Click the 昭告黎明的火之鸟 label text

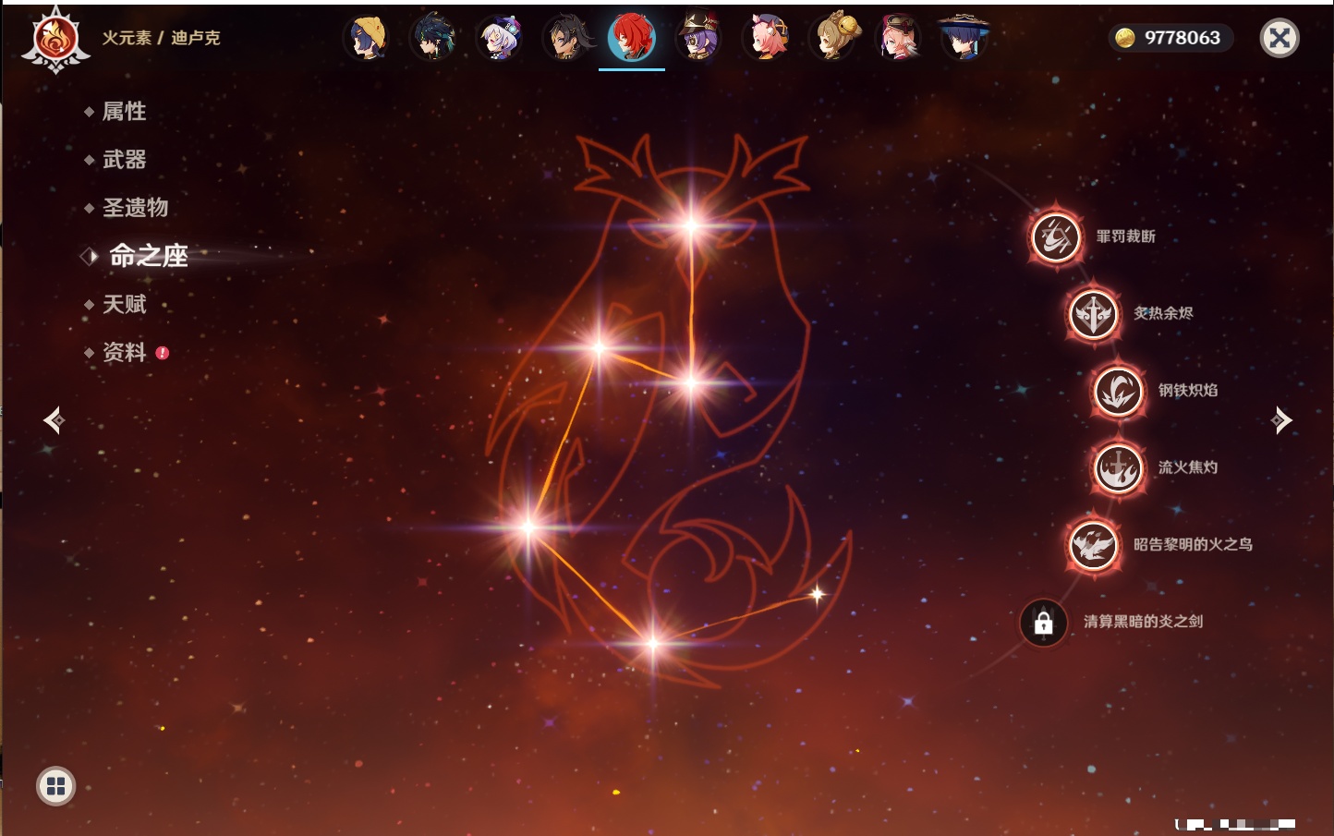[x=1193, y=544]
